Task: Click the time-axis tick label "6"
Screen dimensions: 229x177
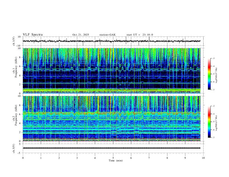Action: (x=131, y=158)
